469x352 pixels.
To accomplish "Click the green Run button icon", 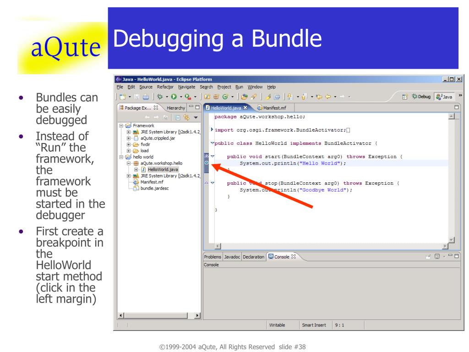I will [174, 97].
